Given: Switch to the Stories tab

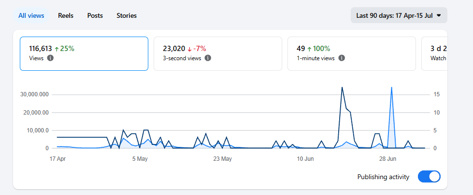Looking at the screenshot, I should [127, 15].
